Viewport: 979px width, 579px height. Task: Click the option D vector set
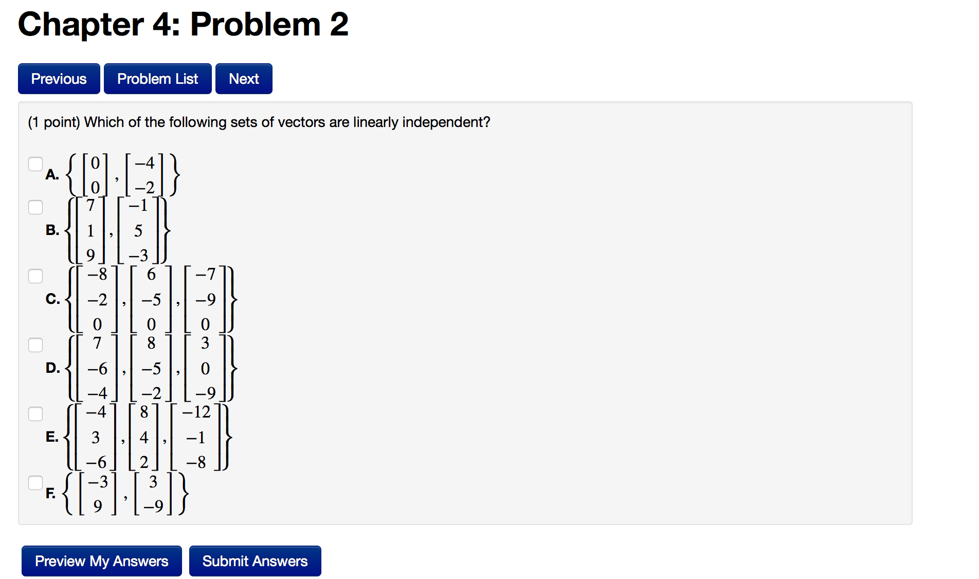152,368
